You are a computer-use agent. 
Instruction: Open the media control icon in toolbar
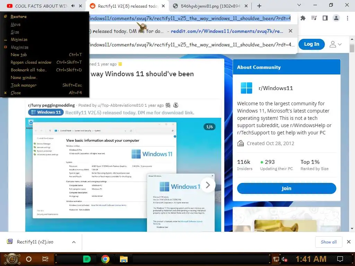pos(314,18)
